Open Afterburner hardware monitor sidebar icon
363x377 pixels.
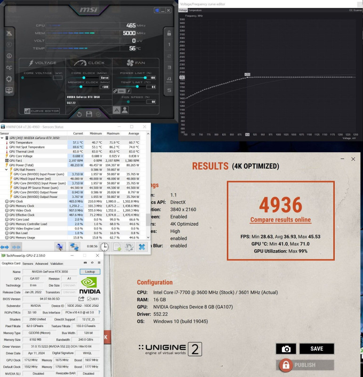click(x=9, y=90)
